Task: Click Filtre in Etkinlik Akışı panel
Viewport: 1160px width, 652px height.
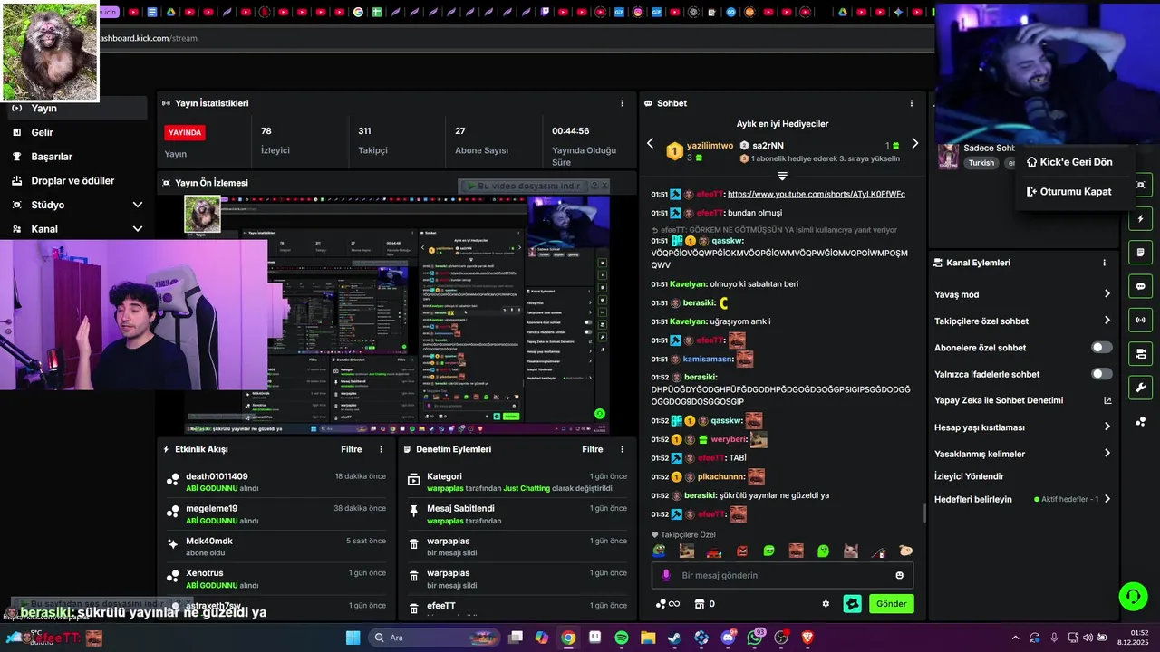Action: 351,449
